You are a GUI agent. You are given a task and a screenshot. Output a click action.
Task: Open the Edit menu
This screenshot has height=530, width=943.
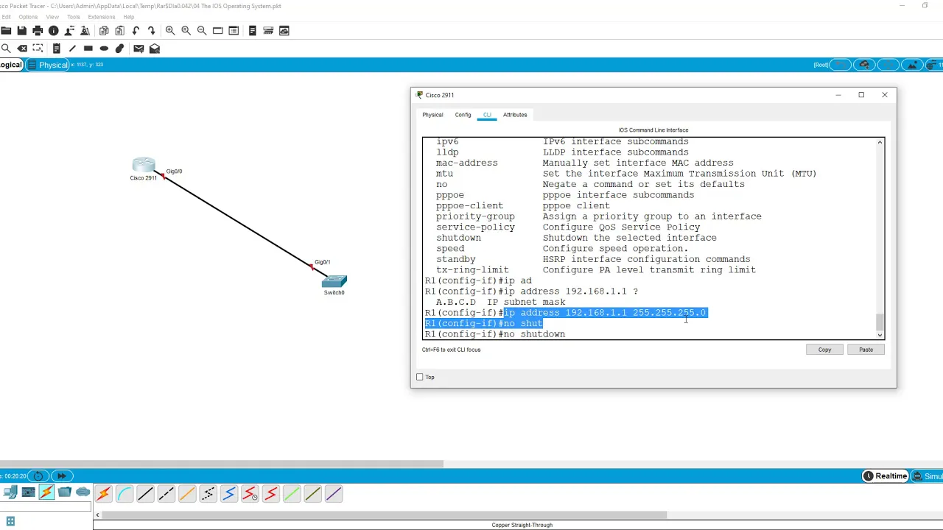click(x=6, y=17)
